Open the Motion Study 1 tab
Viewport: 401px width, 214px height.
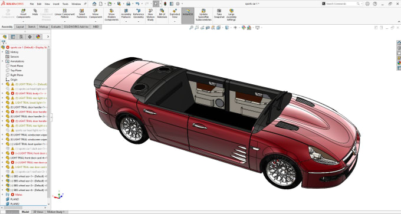(x=56, y=212)
